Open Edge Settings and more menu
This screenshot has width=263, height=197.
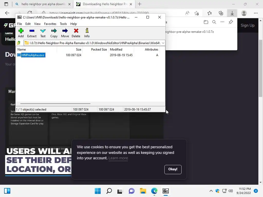(x=256, y=13)
